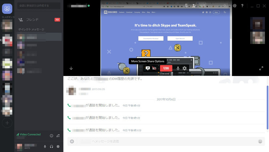Image resolution: width=269 pixels, height=152 pixels.
Task: Open the help question mark icon
Action: coord(242,6)
